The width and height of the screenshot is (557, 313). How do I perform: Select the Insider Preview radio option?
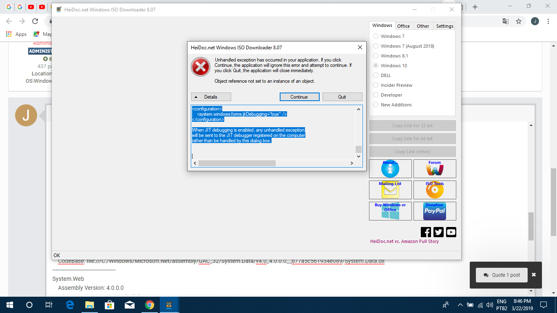(x=393, y=85)
